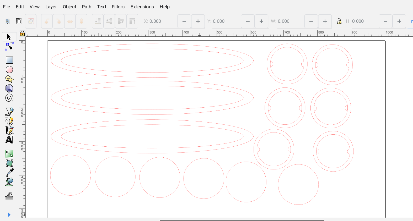Increase the H height value
This screenshot has height=221, width=413.
click(x=399, y=21)
